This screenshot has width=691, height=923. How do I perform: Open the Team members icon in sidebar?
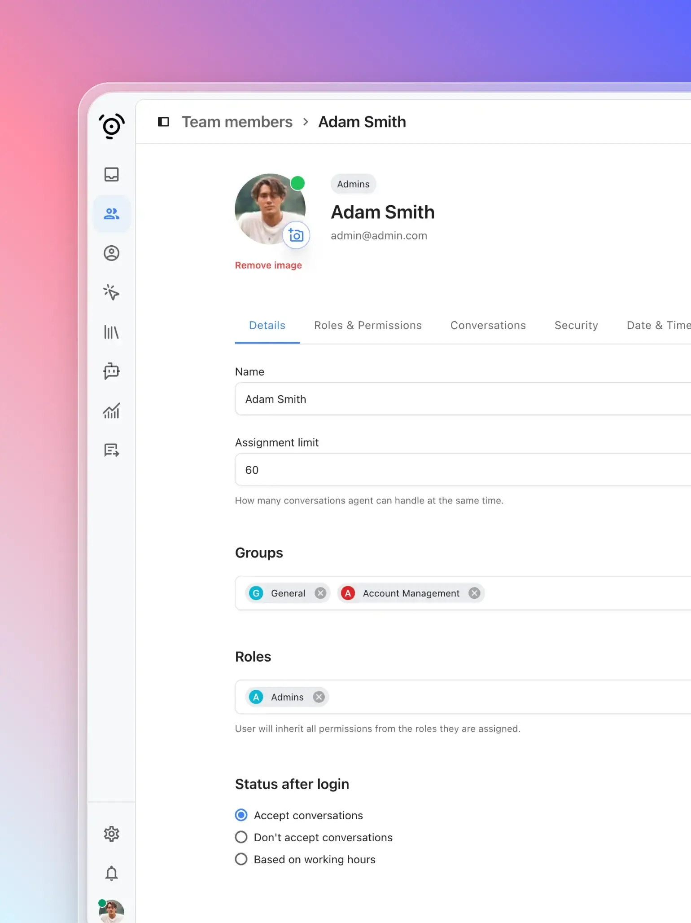(x=111, y=214)
